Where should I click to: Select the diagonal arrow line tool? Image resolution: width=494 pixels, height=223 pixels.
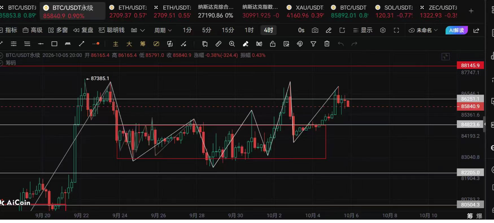point(81,44)
